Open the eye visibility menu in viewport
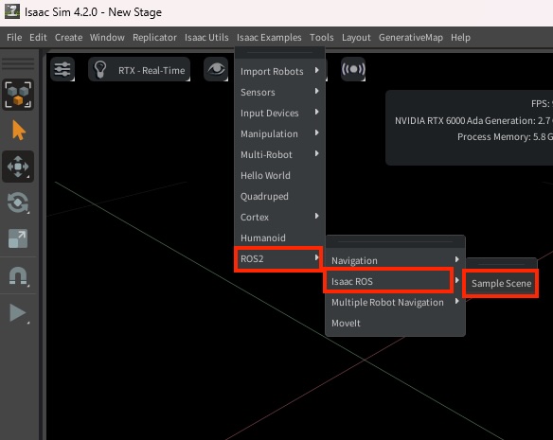This screenshot has width=553, height=440. pos(216,69)
